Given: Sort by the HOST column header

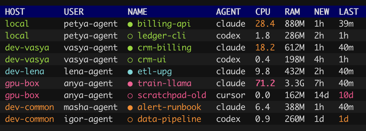Looking at the screenshot, I should coord(15,12).
